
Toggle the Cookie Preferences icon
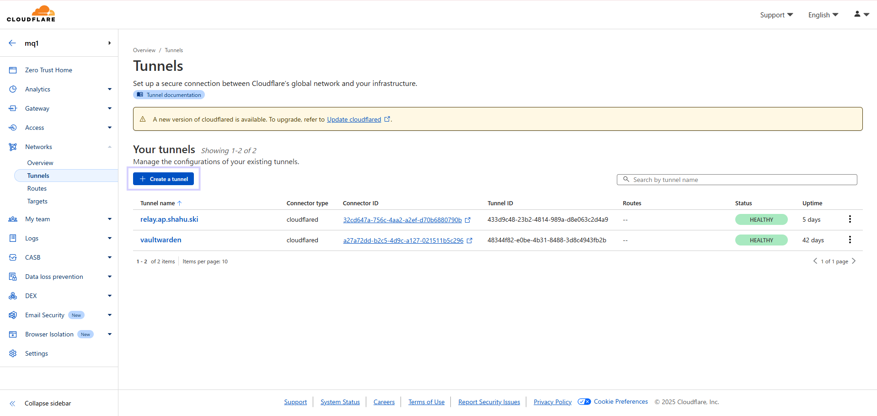coord(584,402)
